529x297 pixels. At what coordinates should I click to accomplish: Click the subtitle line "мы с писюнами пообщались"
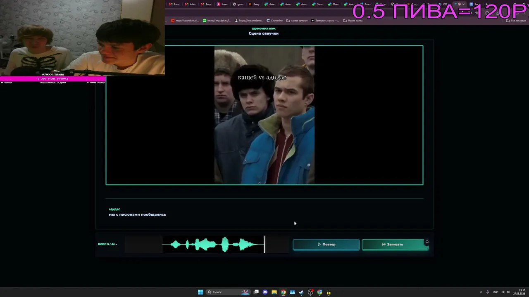point(137,214)
